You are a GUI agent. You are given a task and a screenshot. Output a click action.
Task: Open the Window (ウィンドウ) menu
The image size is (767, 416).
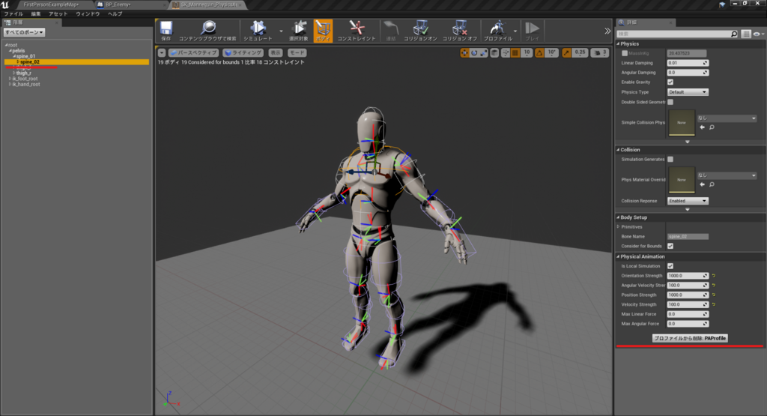click(88, 14)
